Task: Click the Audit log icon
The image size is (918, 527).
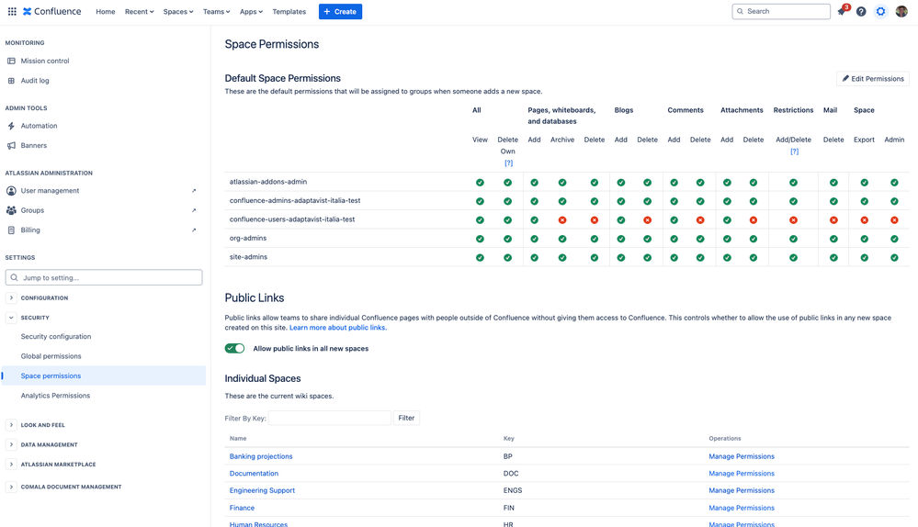Action: (11, 81)
